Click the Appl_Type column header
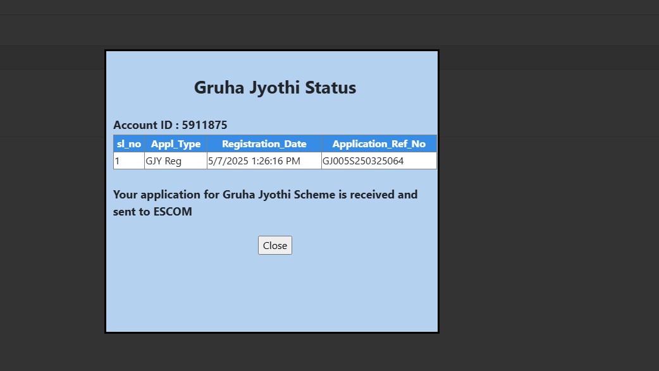659x371 pixels. coord(176,143)
